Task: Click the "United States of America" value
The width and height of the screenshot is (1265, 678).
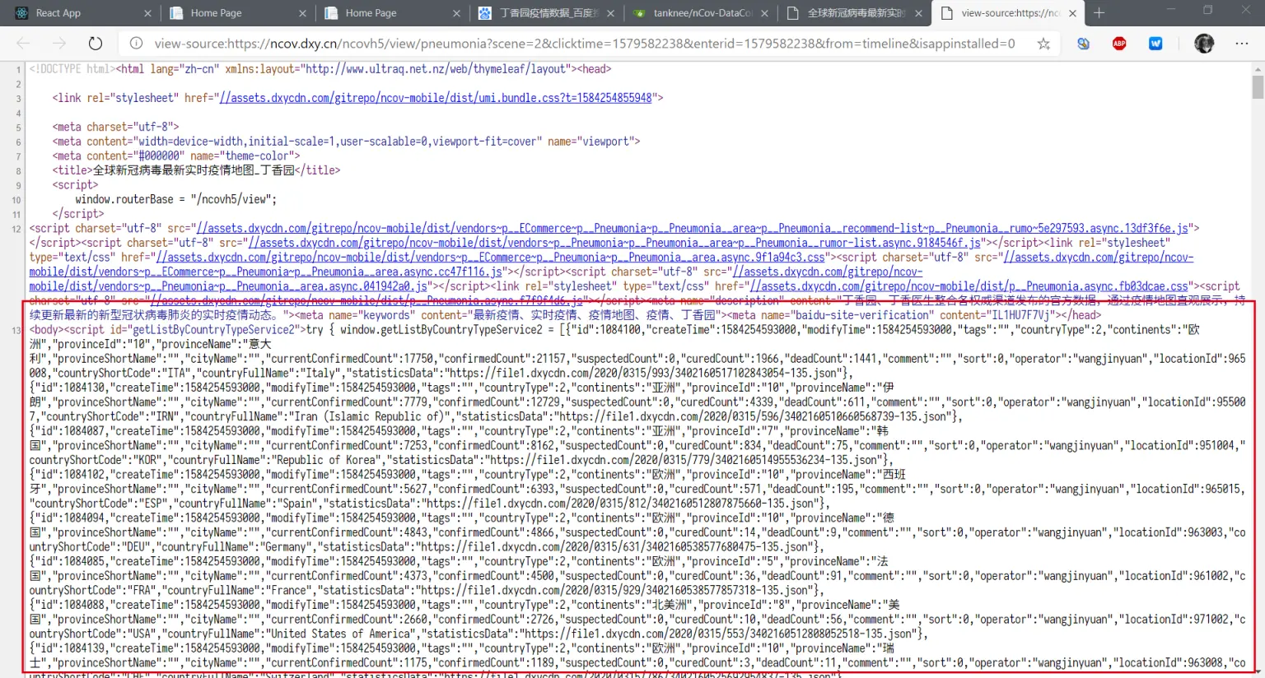Action: 341,634
